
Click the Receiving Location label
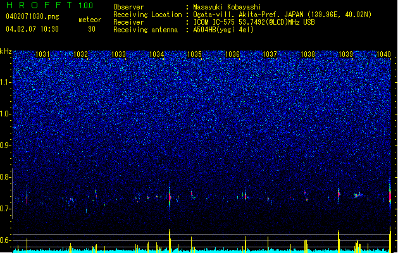tap(147, 15)
